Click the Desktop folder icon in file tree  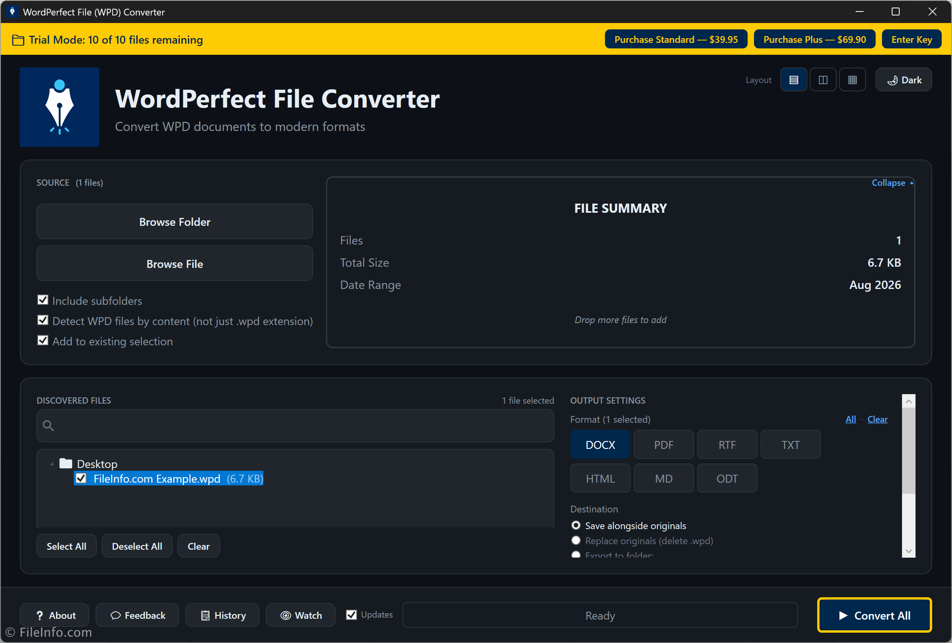66,464
